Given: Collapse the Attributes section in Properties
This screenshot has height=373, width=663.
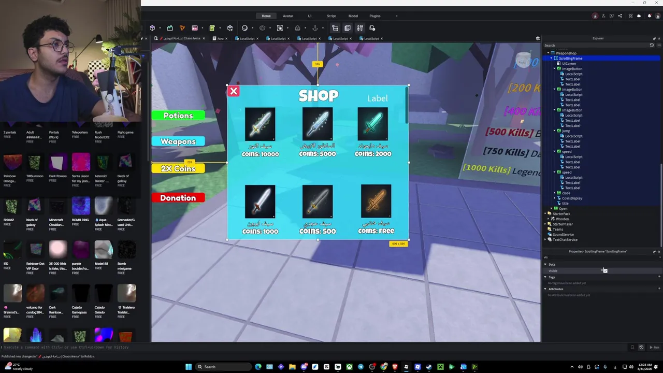Looking at the screenshot, I should pyautogui.click(x=545, y=289).
